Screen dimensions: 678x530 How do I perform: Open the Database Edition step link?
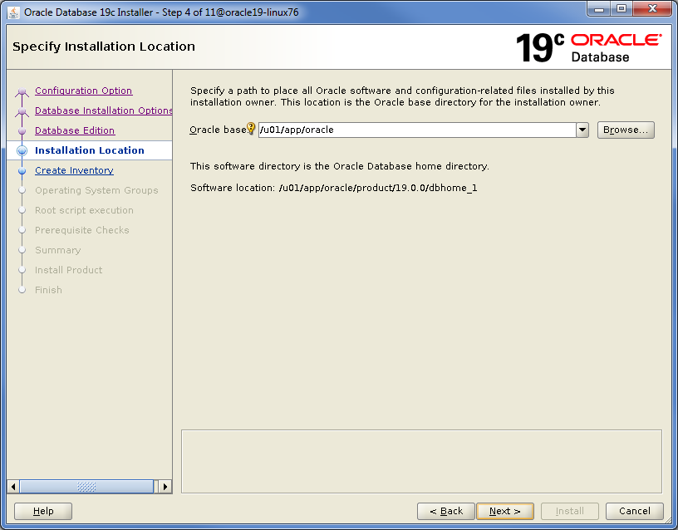pyautogui.click(x=75, y=130)
